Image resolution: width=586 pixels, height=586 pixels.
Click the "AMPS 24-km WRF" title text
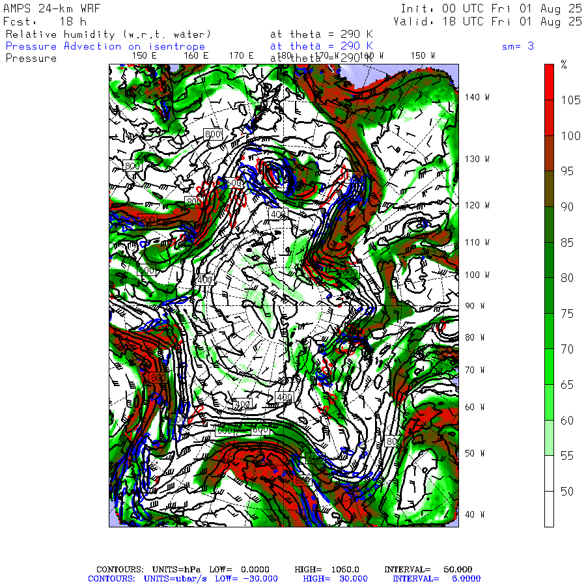[51, 8]
